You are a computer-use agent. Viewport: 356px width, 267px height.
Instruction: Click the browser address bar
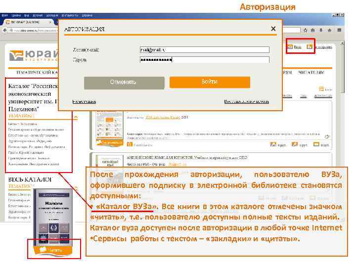coord(34,31)
